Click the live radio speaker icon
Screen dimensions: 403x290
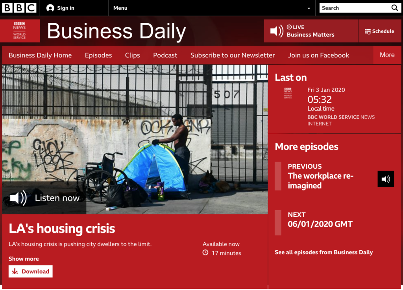(x=277, y=31)
